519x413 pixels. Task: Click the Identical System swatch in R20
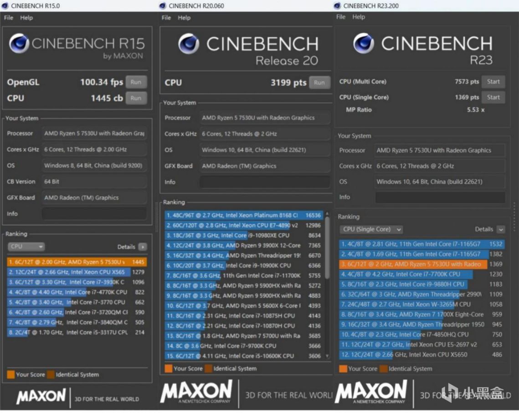(209, 368)
